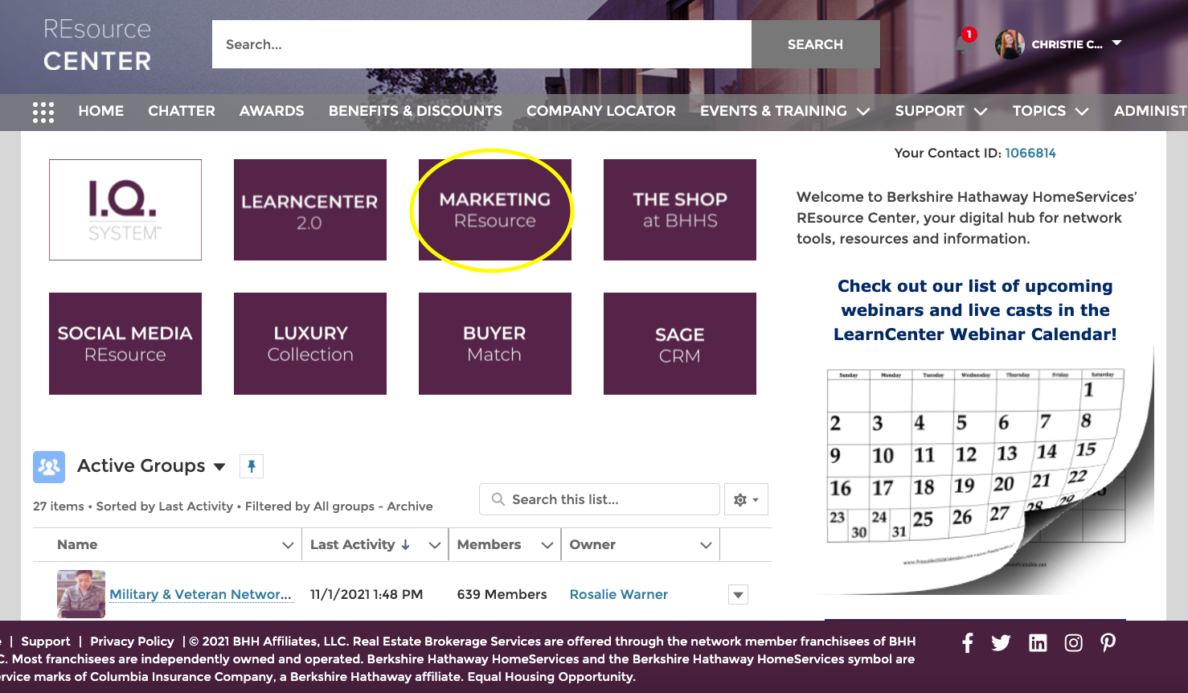Open the Twitter icon in footer
Image resolution: width=1188 pixels, height=693 pixels.
pos(1001,642)
